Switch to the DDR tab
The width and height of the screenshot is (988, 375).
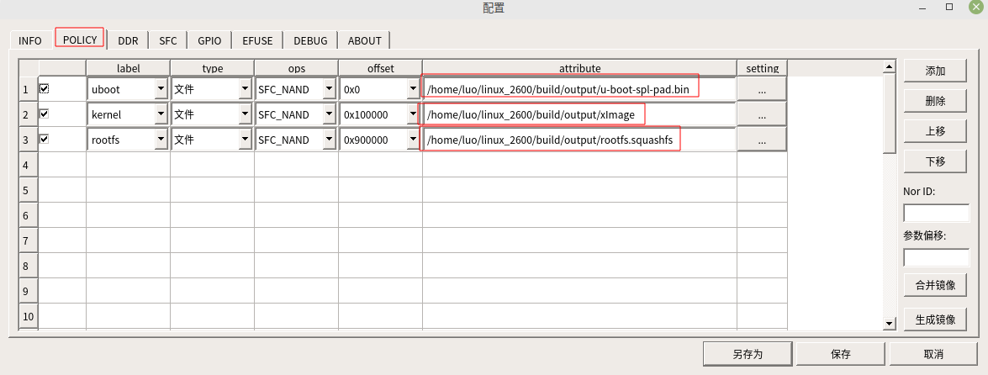tap(128, 40)
